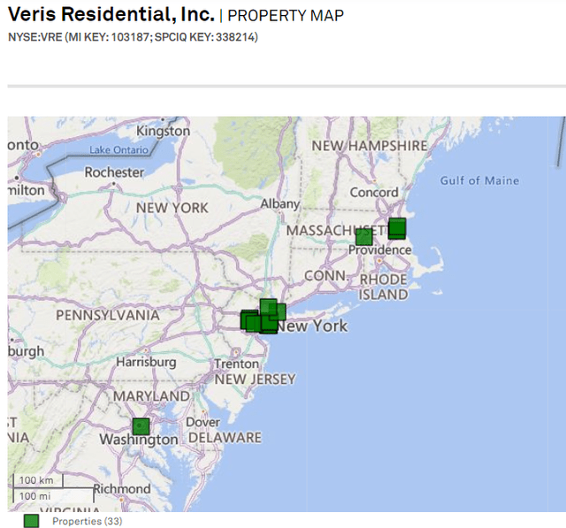Click the 'CONN.' state label
The width and height of the screenshot is (566, 528).
click(327, 276)
